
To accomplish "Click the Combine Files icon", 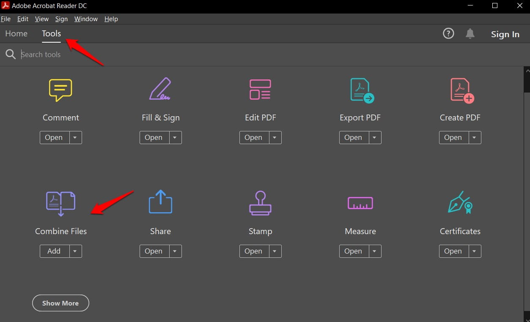I will [x=60, y=203].
